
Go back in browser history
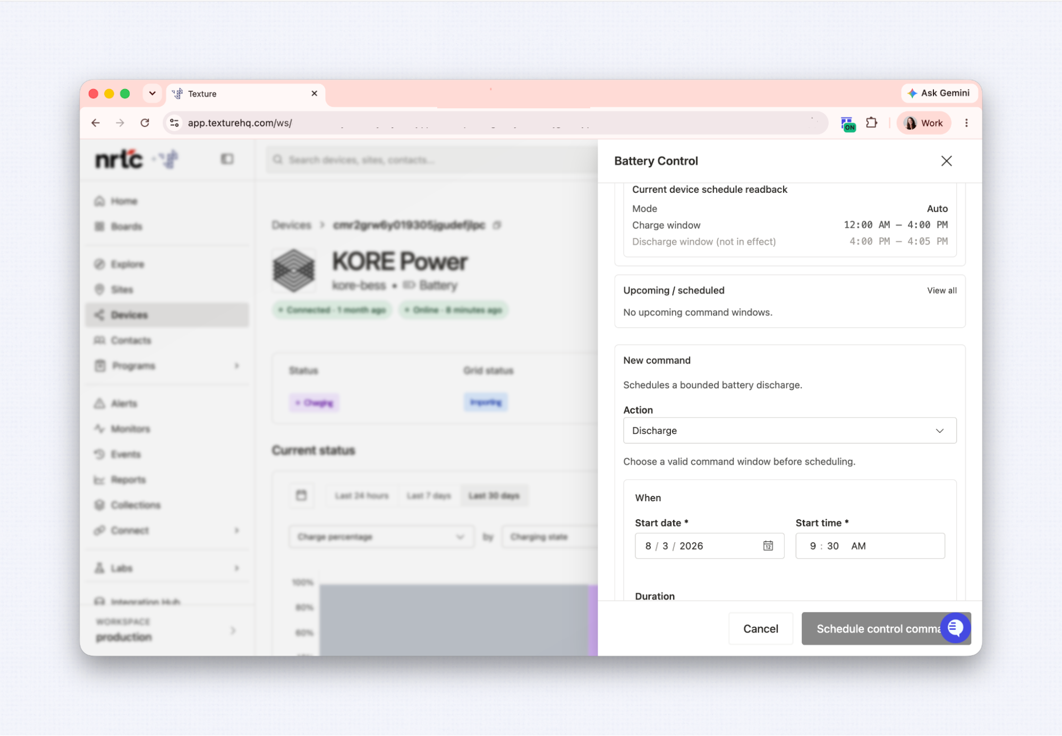coord(96,123)
